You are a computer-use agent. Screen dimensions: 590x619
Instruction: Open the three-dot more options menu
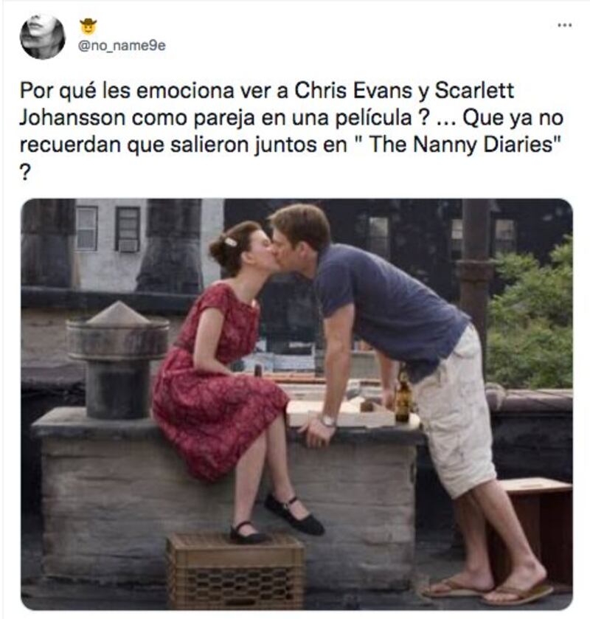click(564, 25)
